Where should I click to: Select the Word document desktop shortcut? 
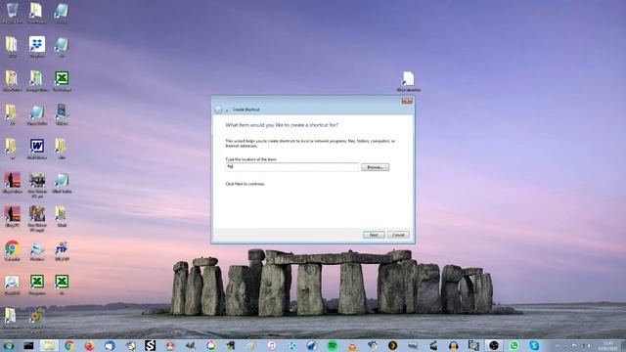[x=37, y=149]
